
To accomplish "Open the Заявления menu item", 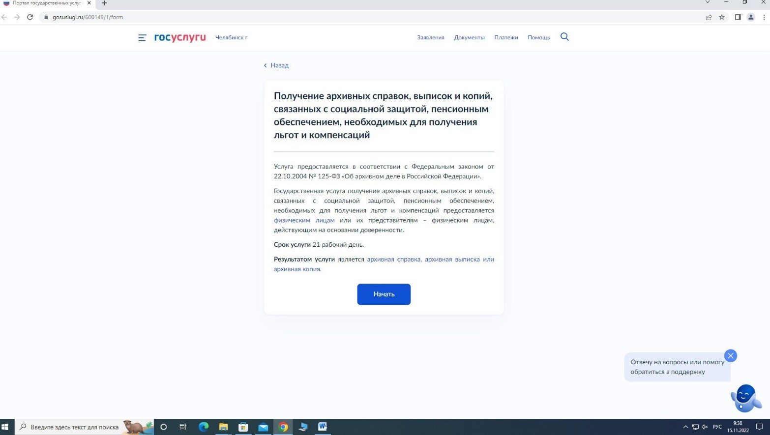I will (430, 38).
